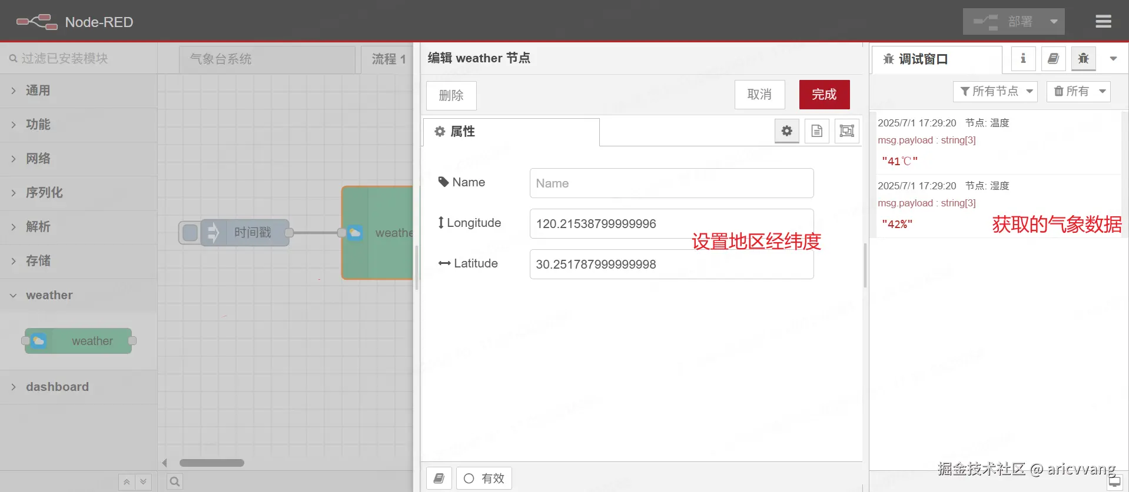The width and height of the screenshot is (1129, 492).
Task: Switch to the 流程 1 flow tab
Action: pos(388,59)
